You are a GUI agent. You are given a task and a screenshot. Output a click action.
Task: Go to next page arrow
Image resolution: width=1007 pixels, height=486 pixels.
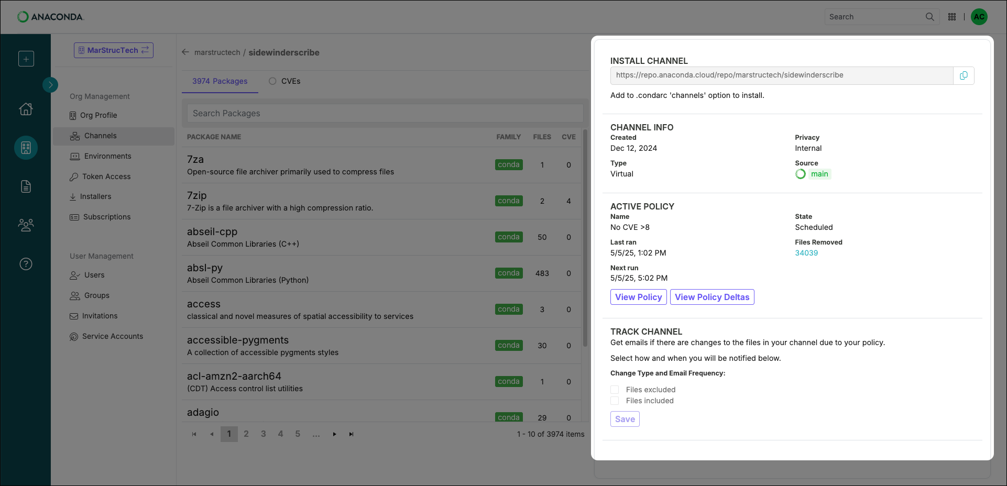pos(334,434)
